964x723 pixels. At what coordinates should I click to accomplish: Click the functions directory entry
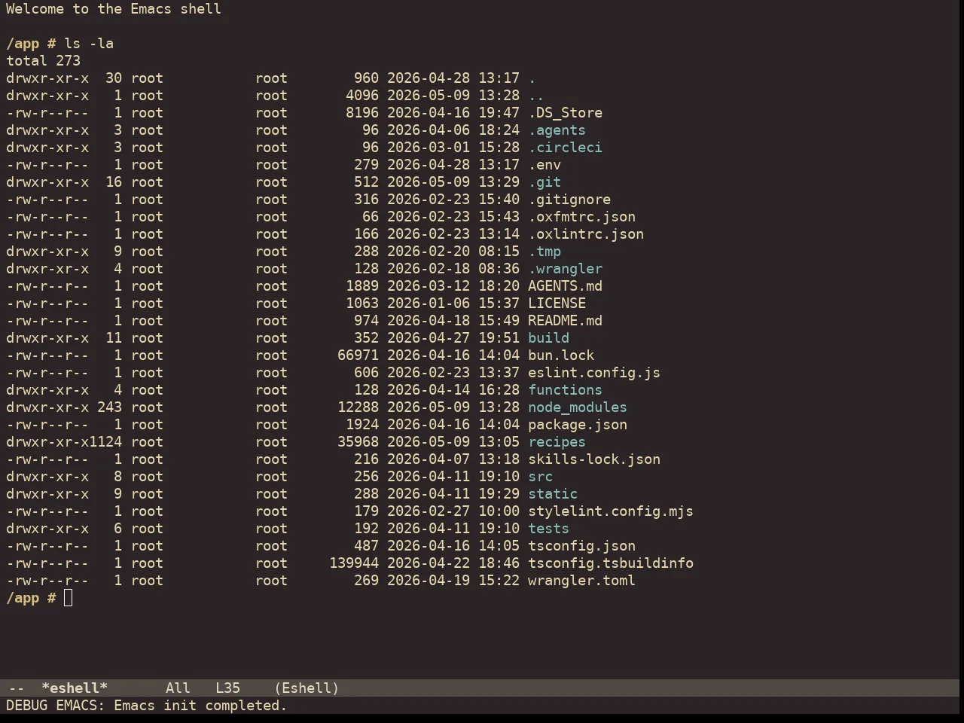click(x=565, y=390)
